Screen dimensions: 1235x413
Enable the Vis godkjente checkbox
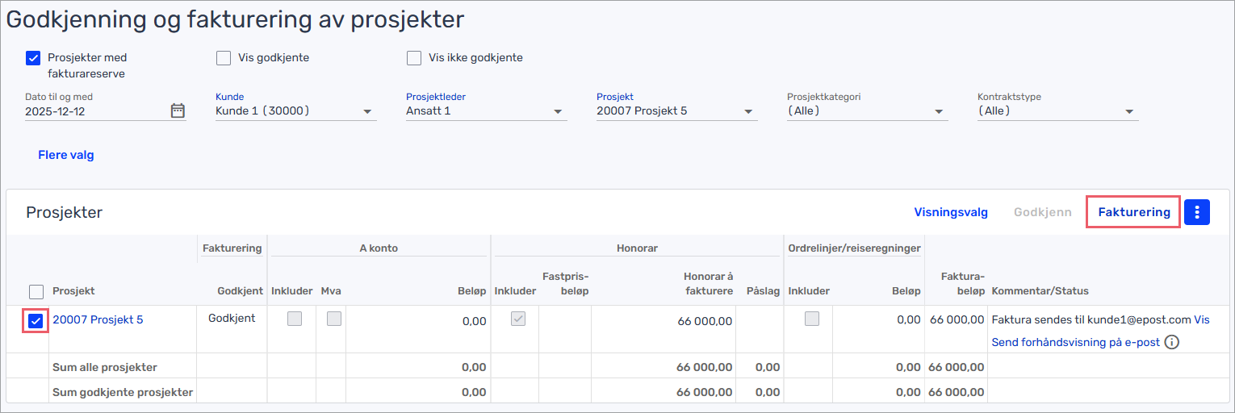tap(224, 58)
